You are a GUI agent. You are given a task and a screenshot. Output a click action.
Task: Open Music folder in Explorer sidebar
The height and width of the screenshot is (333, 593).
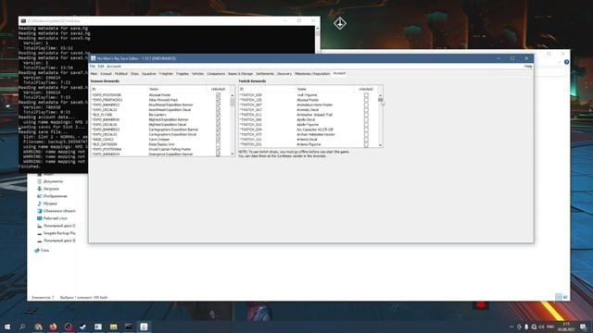click(50, 203)
